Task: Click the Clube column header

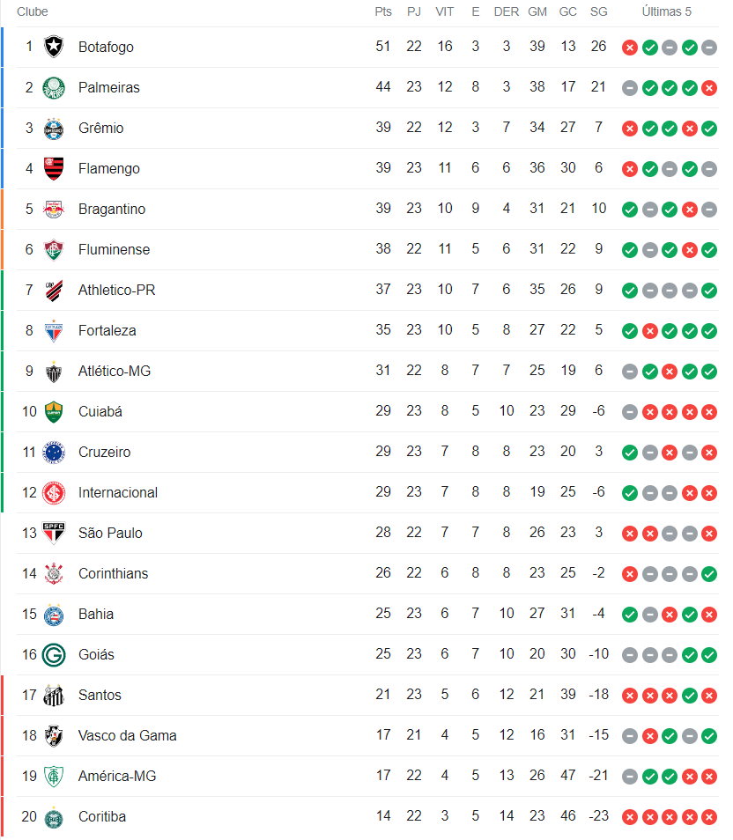Action: click(x=33, y=11)
